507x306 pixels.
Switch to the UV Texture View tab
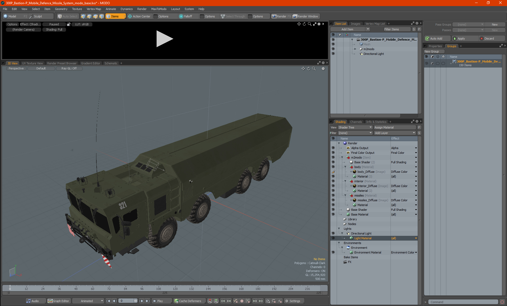(32, 63)
